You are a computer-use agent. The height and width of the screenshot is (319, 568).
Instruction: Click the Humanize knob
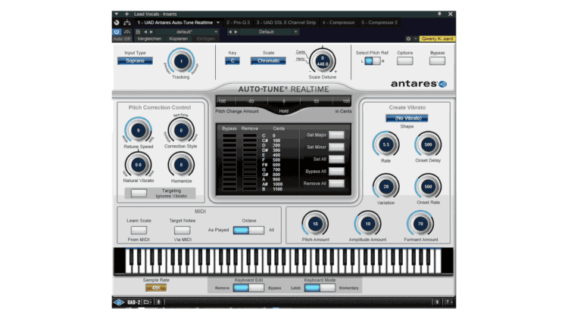pos(181,165)
